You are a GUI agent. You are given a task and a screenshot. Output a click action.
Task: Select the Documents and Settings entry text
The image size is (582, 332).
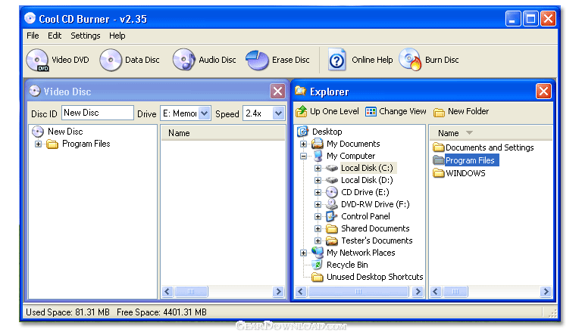tap(490, 147)
